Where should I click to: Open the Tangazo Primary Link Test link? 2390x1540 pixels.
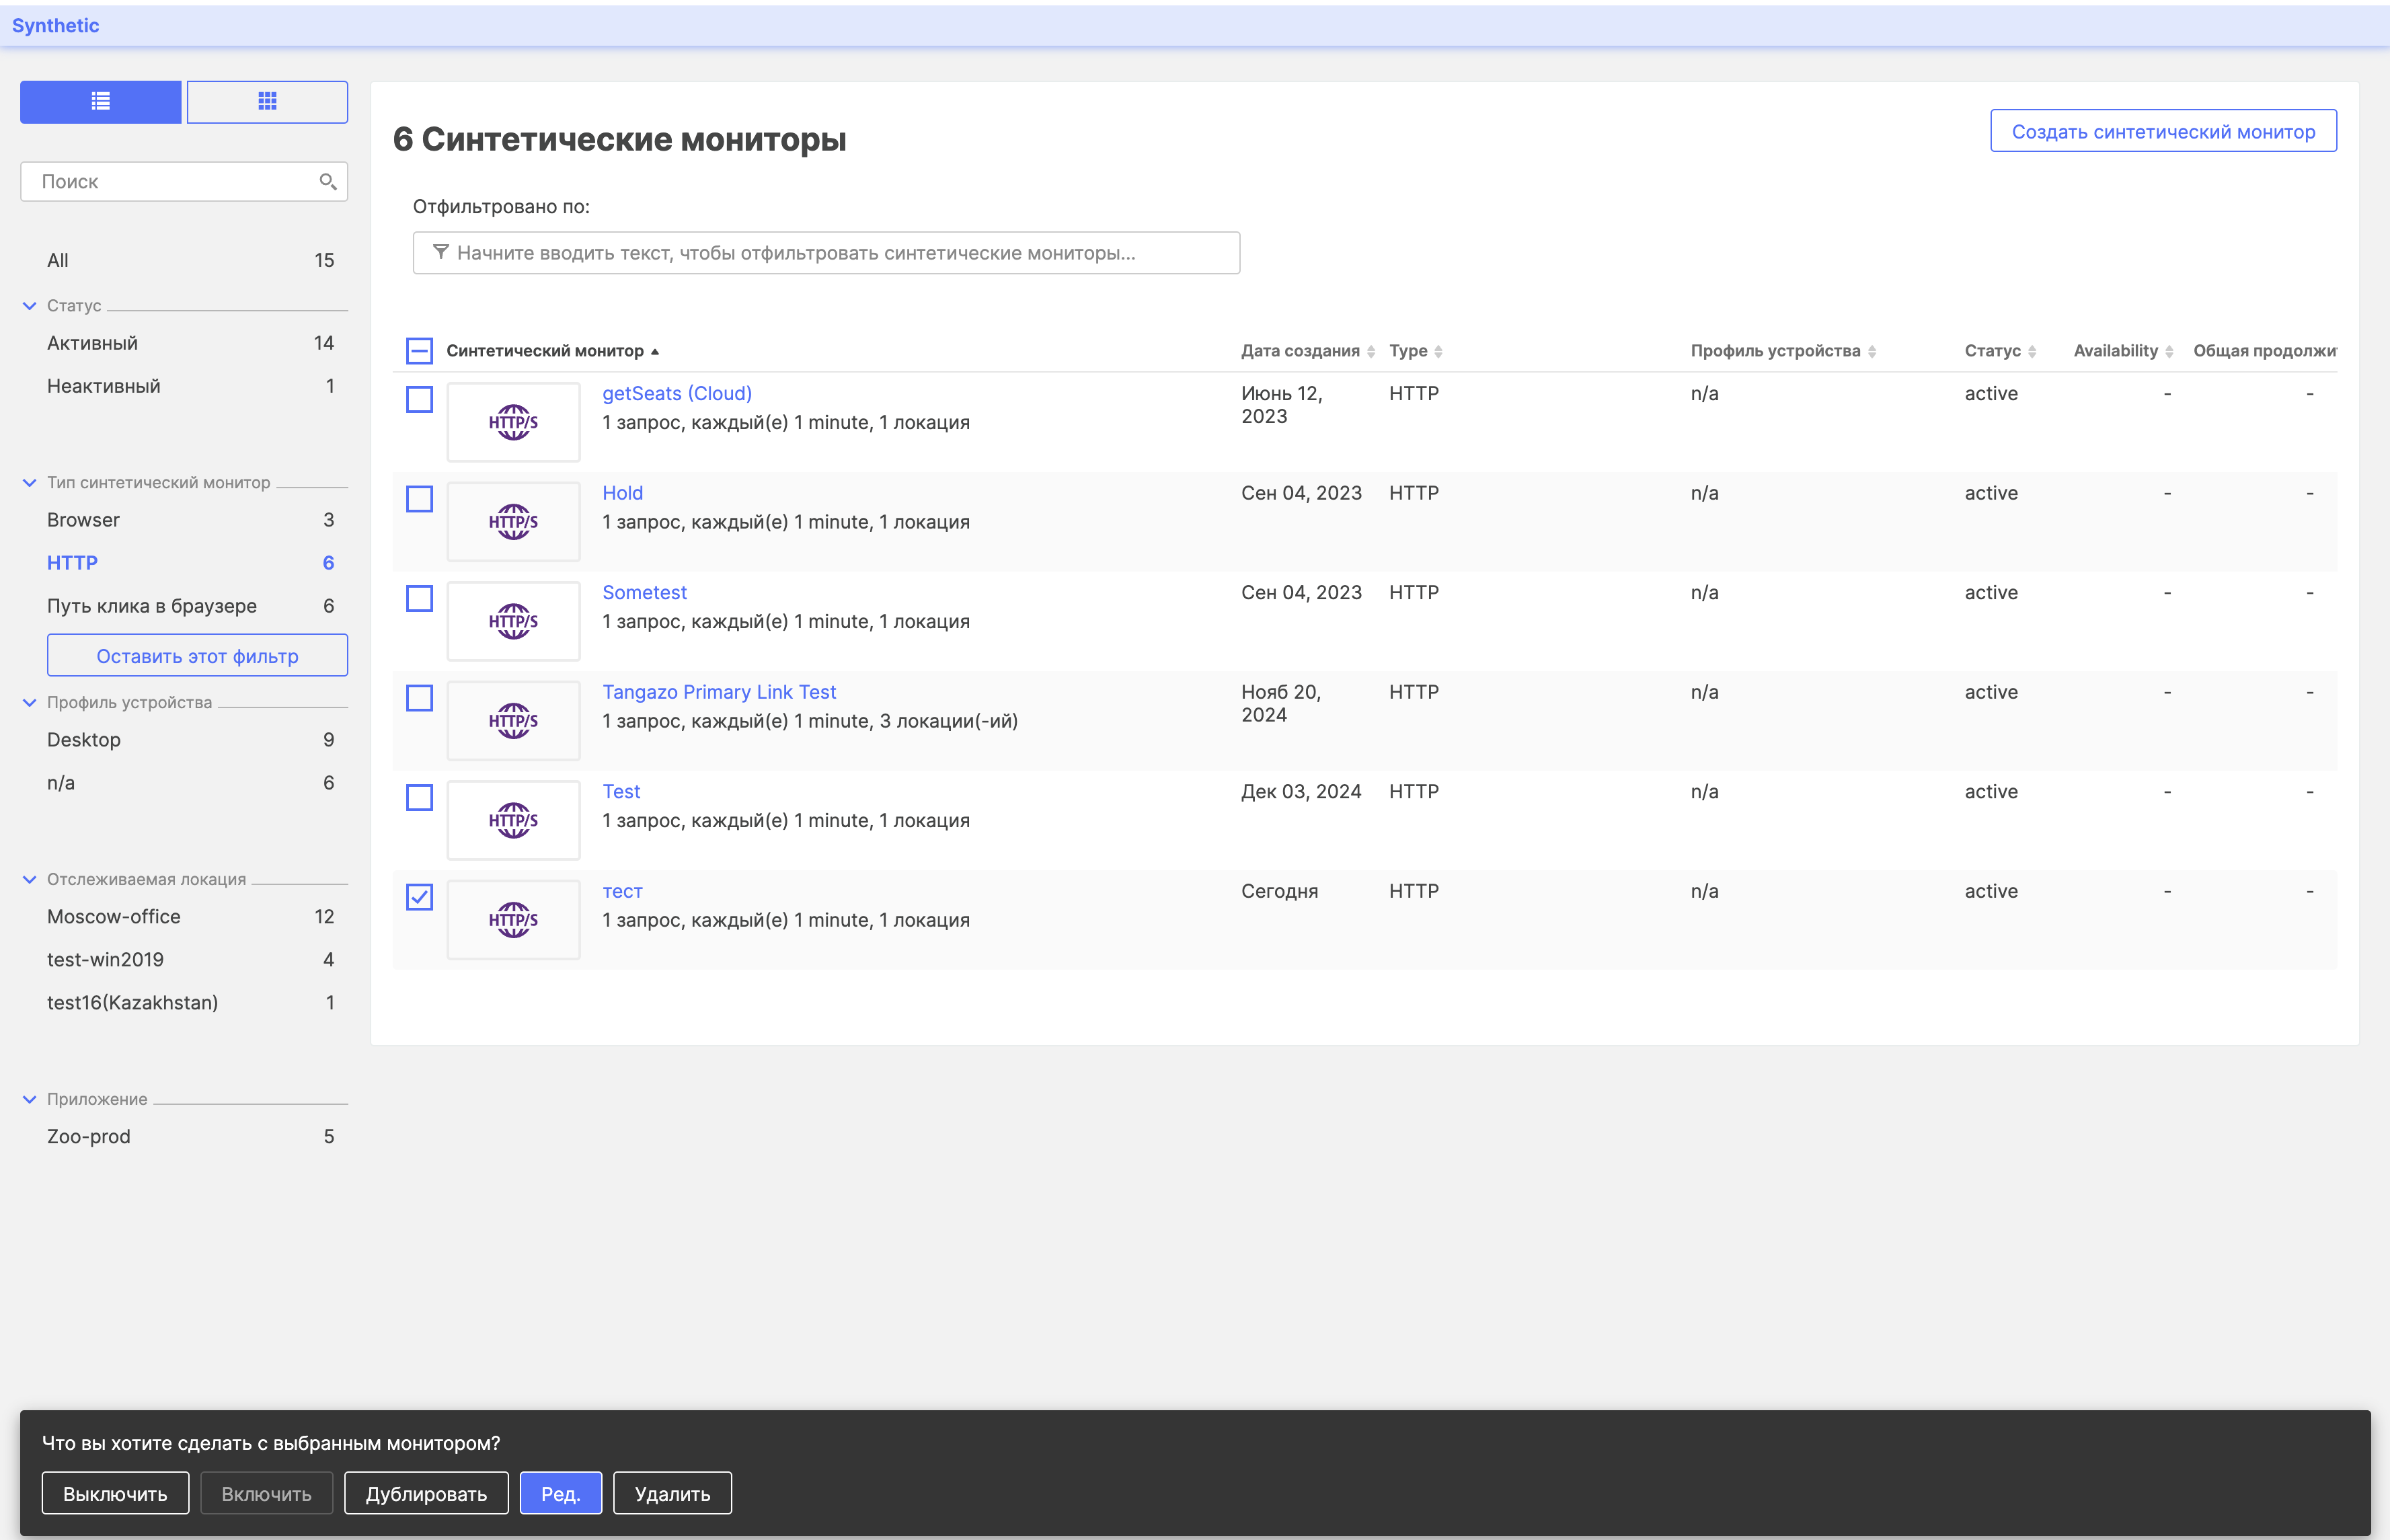point(719,692)
